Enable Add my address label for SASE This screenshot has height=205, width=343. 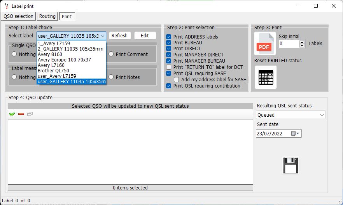[x=176, y=79]
